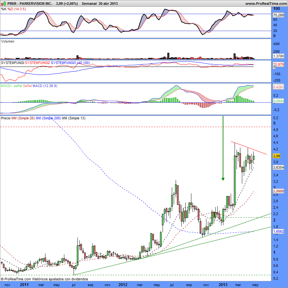The image size is (288, 288).
Task: Click the 3,6354 moving average value tag
Action: (278, 167)
